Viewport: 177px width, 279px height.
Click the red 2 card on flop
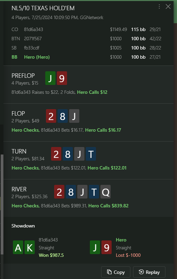pos(51,116)
